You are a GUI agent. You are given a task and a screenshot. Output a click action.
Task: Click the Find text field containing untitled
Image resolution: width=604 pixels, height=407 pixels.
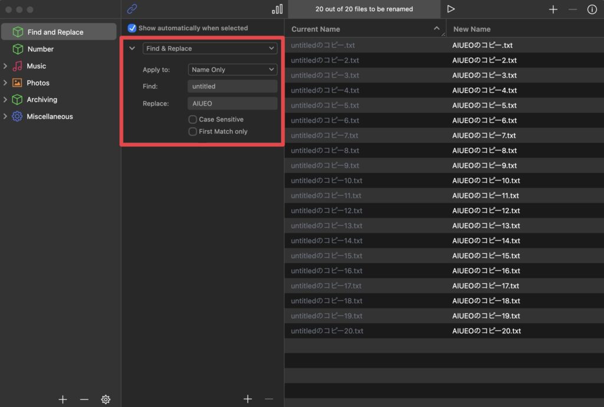point(232,86)
